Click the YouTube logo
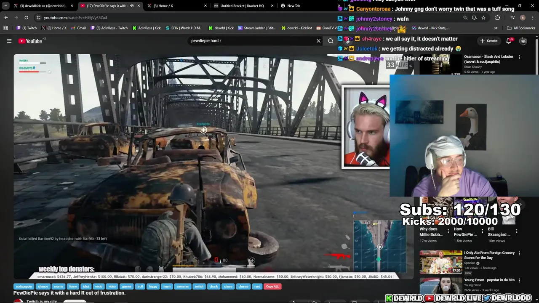The height and width of the screenshot is (303, 539). coord(30,41)
